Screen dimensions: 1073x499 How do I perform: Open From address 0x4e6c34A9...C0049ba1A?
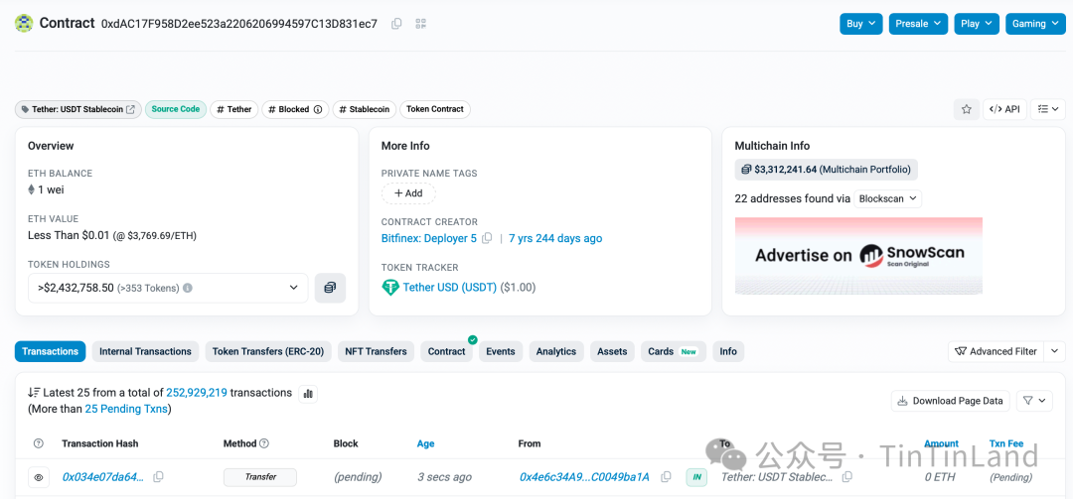(x=584, y=477)
